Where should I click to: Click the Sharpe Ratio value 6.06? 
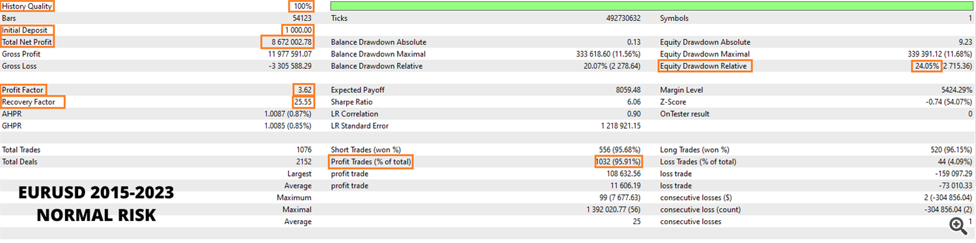pyautogui.click(x=634, y=102)
